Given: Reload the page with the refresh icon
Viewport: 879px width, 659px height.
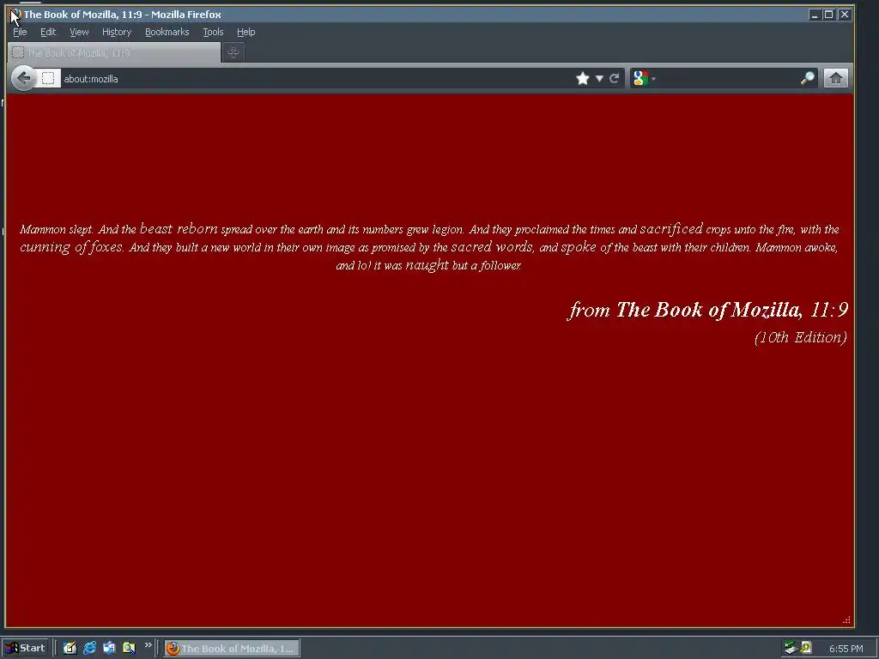Looking at the screenshot, I should 614,78.
